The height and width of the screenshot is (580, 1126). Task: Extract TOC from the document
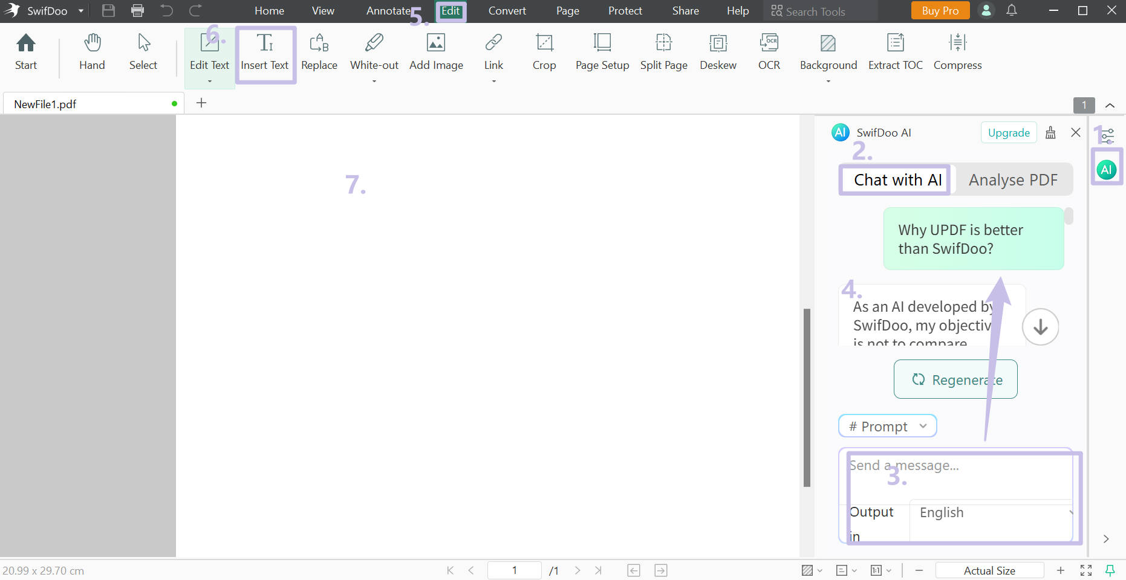click(894, 53)
